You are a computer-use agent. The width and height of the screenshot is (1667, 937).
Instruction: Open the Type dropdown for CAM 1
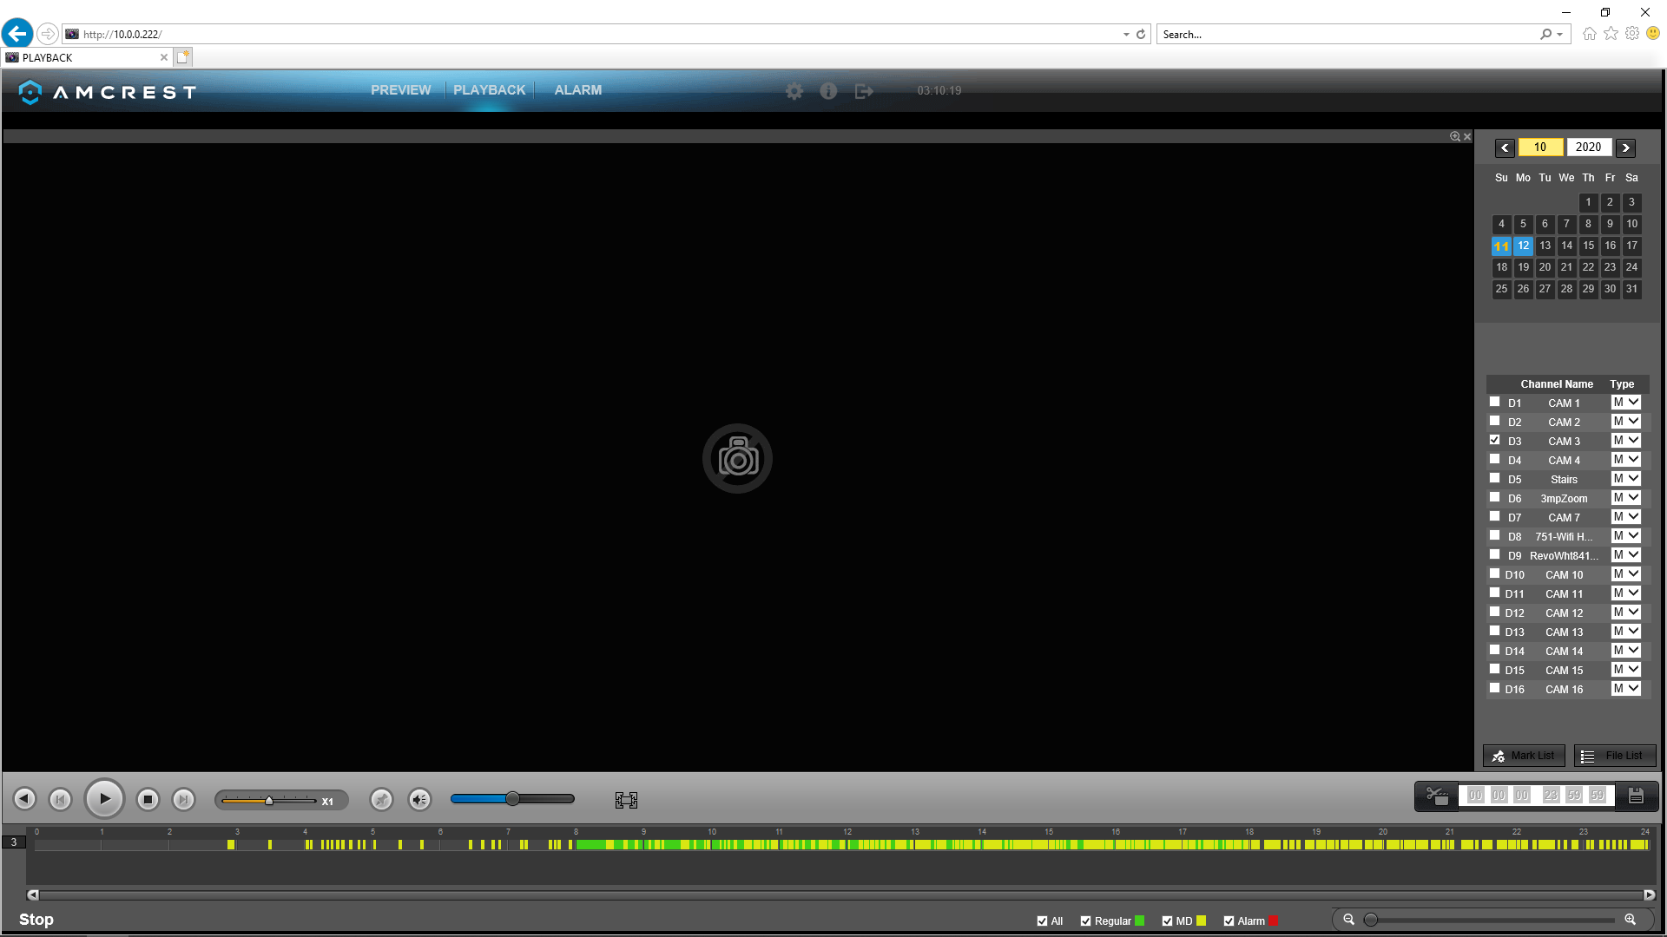[1625, 403]
